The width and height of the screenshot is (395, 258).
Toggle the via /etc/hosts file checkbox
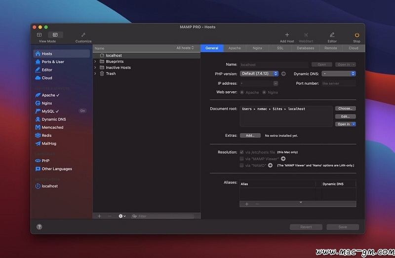241,152
